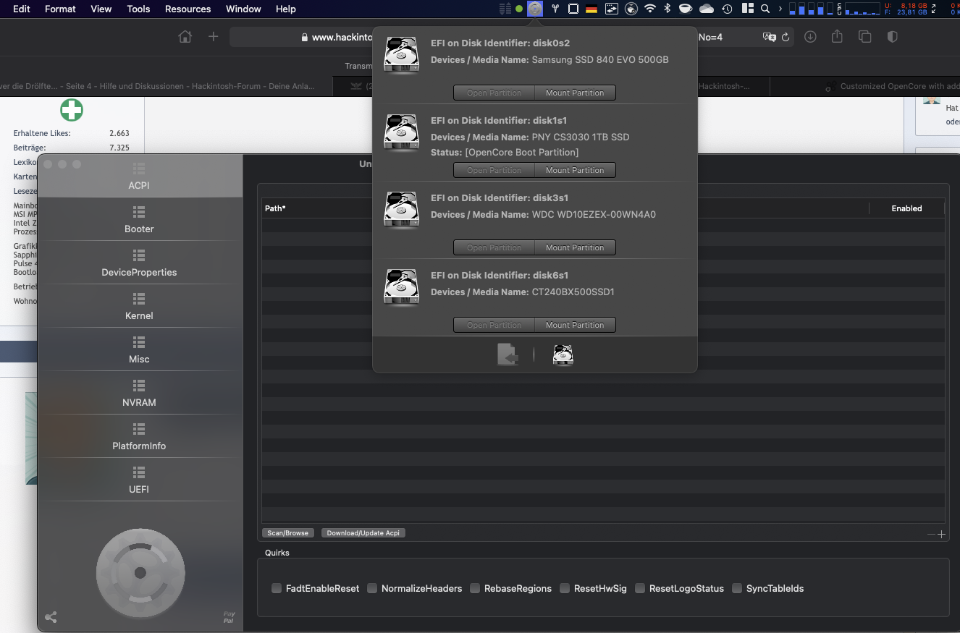Mount Partition for PNY CS3030 1TB SSD

click(x=575, y=170)
